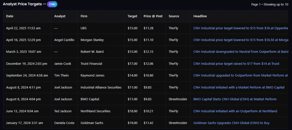The width and height of the screenshot is (292, 130).
Task: Open Goldman Sachs Upgrades CNH to Buy headline
Action: click(231, 123)
